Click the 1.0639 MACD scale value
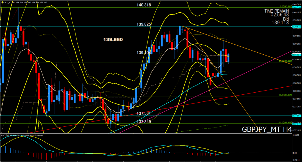This screenshot has height=162, width=302. pyautogui.click(x=296, y=135)
